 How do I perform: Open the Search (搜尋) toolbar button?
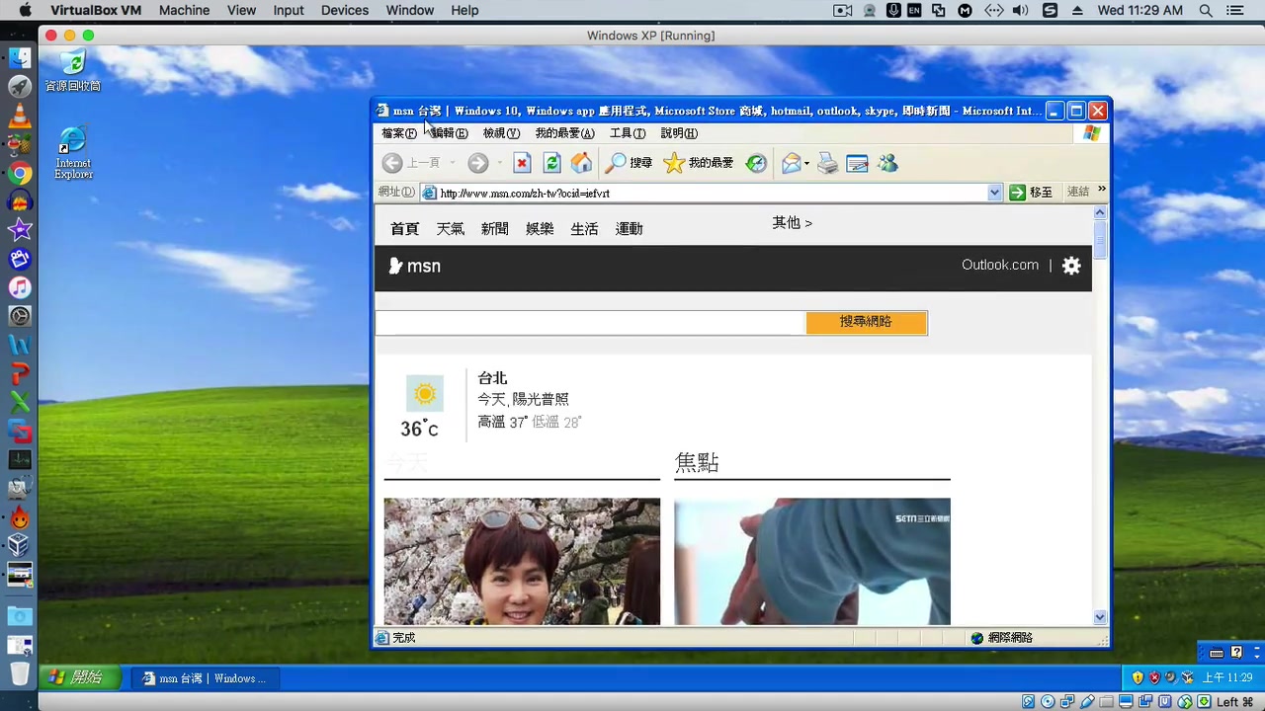click(629, 163)
